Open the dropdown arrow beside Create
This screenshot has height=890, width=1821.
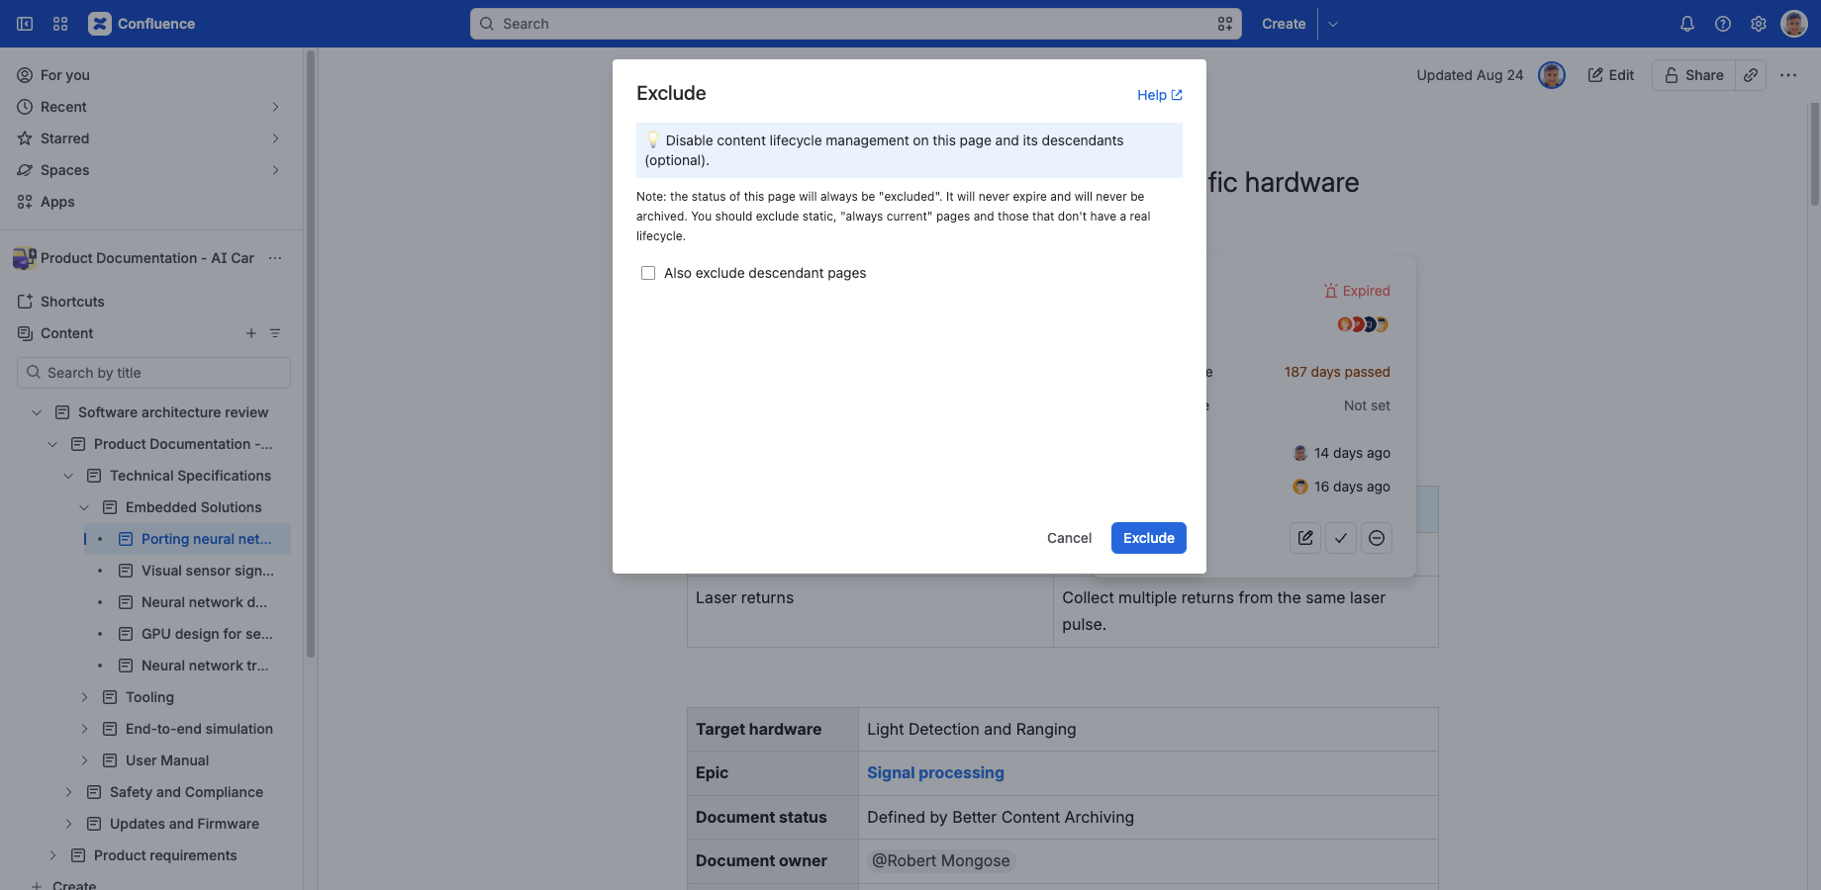(x=1333, y=24)
